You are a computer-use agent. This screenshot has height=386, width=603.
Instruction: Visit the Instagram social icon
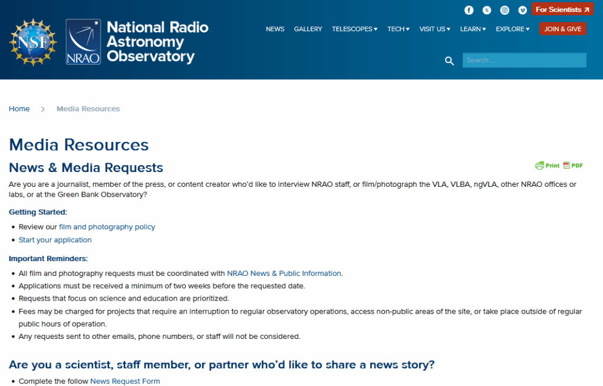click(x=505, y=10)
